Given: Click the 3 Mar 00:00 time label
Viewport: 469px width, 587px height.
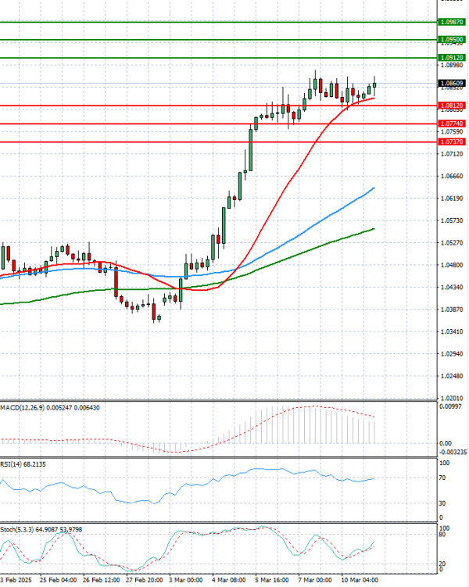Looking at the screenshot, I should [186, 580].
